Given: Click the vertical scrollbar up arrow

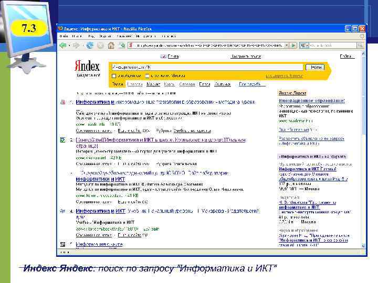Looking at the screenshot, I should [x=363, y=53].
